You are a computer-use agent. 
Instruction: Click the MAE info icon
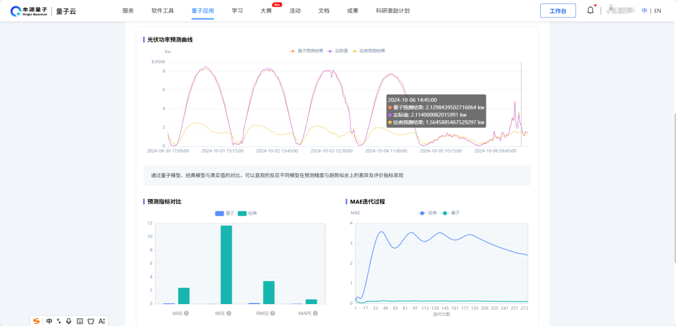point(187,313)
